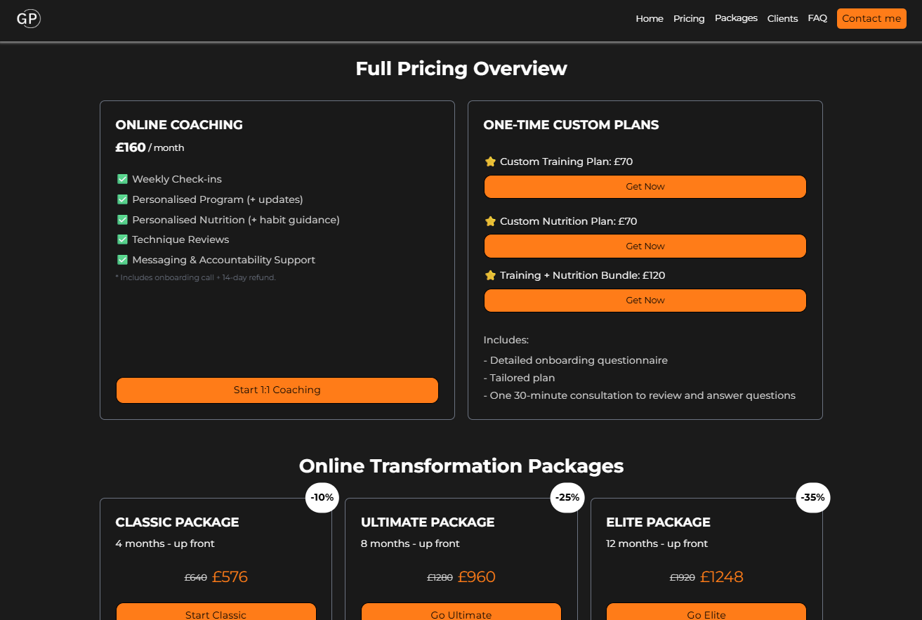Open the Packages nav item

coord(736,18)
